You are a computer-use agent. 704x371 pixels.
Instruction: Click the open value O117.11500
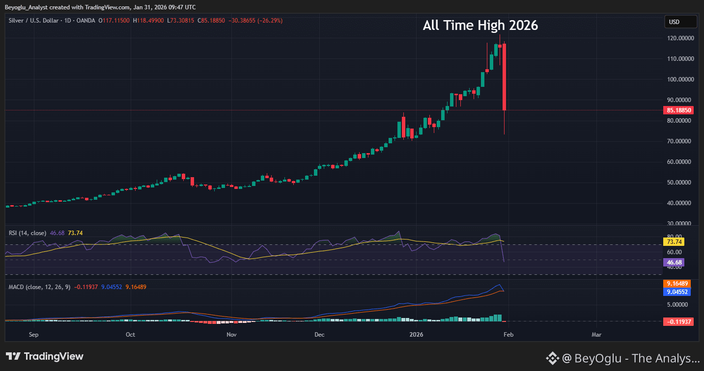click(x=114, y=21)
